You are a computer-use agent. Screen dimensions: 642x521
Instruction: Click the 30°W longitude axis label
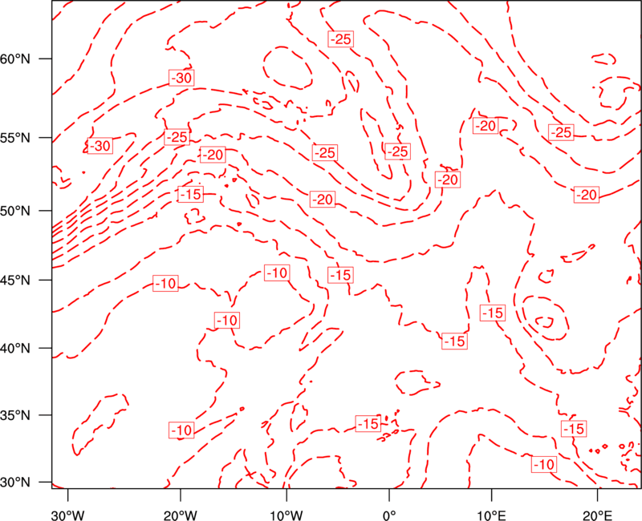tap(68, 515)
